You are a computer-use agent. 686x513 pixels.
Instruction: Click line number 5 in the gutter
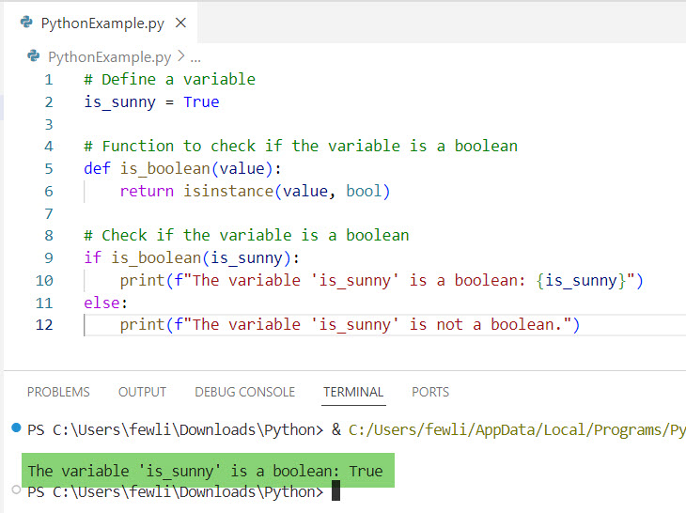[x=49, y=168]
